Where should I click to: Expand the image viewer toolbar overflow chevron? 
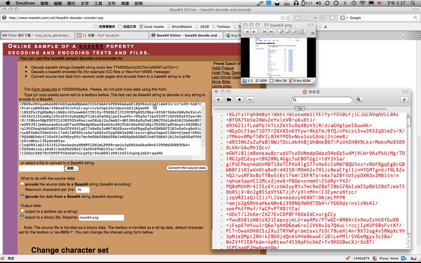click(x=313, y=32)
